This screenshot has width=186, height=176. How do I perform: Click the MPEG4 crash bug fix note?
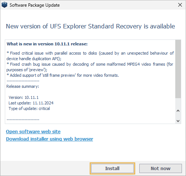point(90,67)
